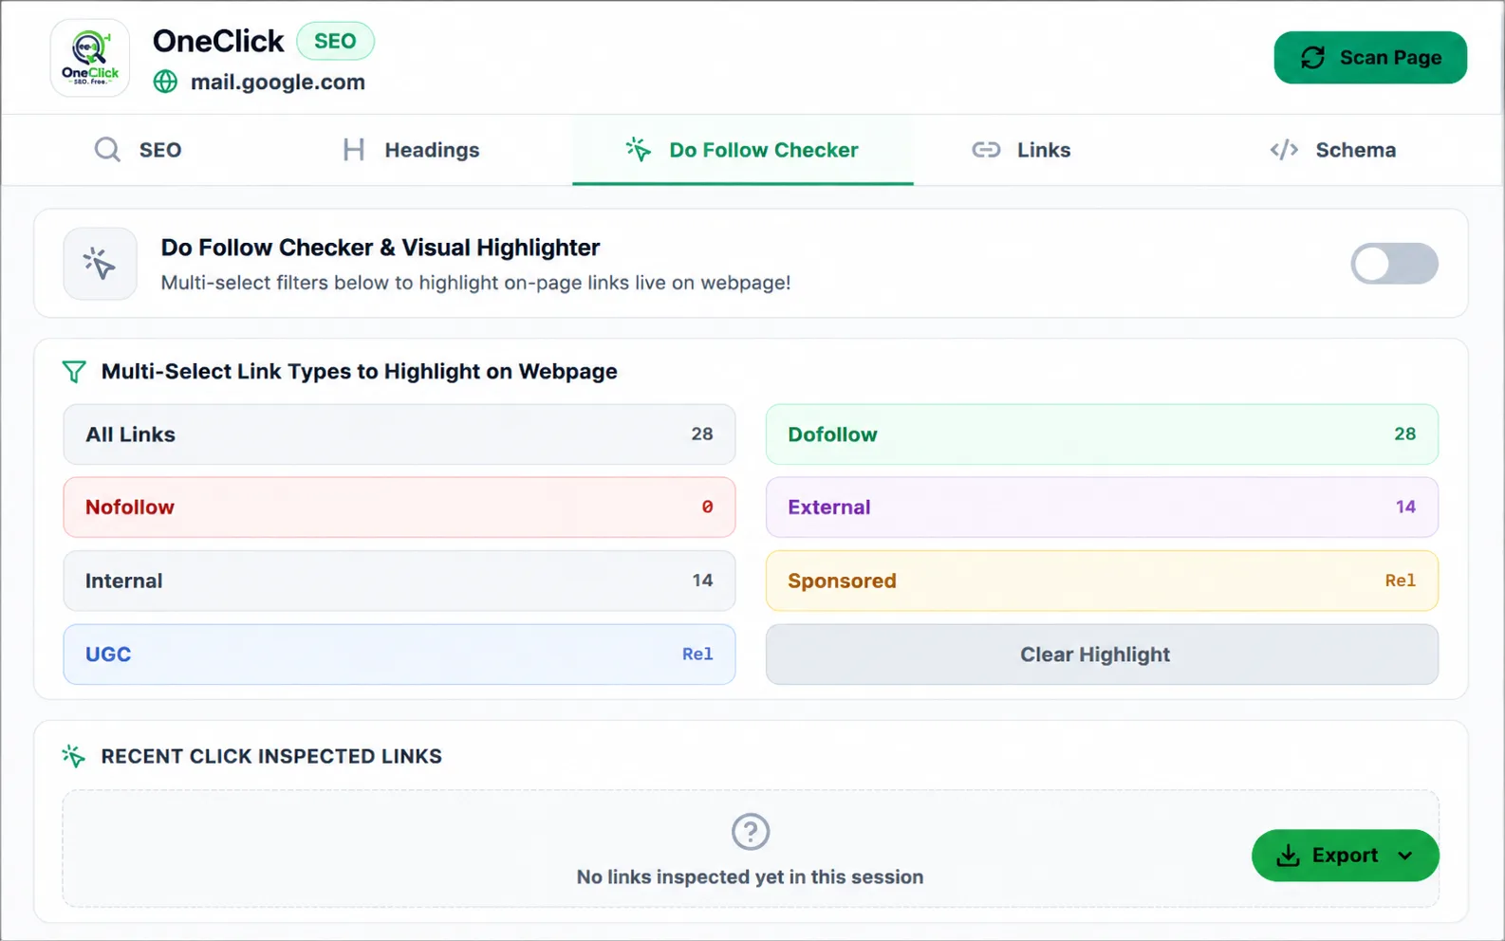Select the Nofollow filter
Viewport: 1505px width, 941px height.
point(399,507)
